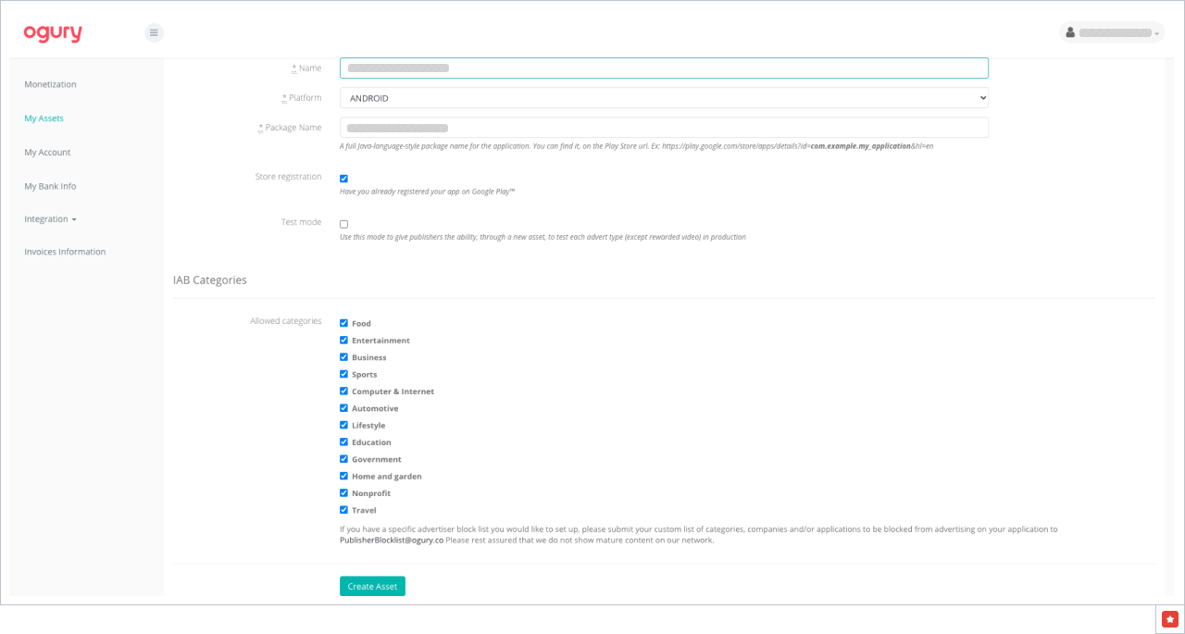
Task: Toggle the hamburger sidebar menu icon
Action: coord(154,32)
